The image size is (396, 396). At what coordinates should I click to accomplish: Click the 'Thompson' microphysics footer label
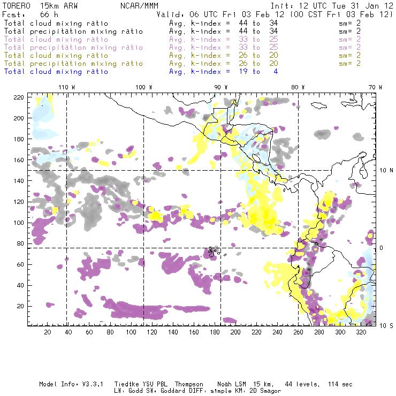click(x=189, y=384)
